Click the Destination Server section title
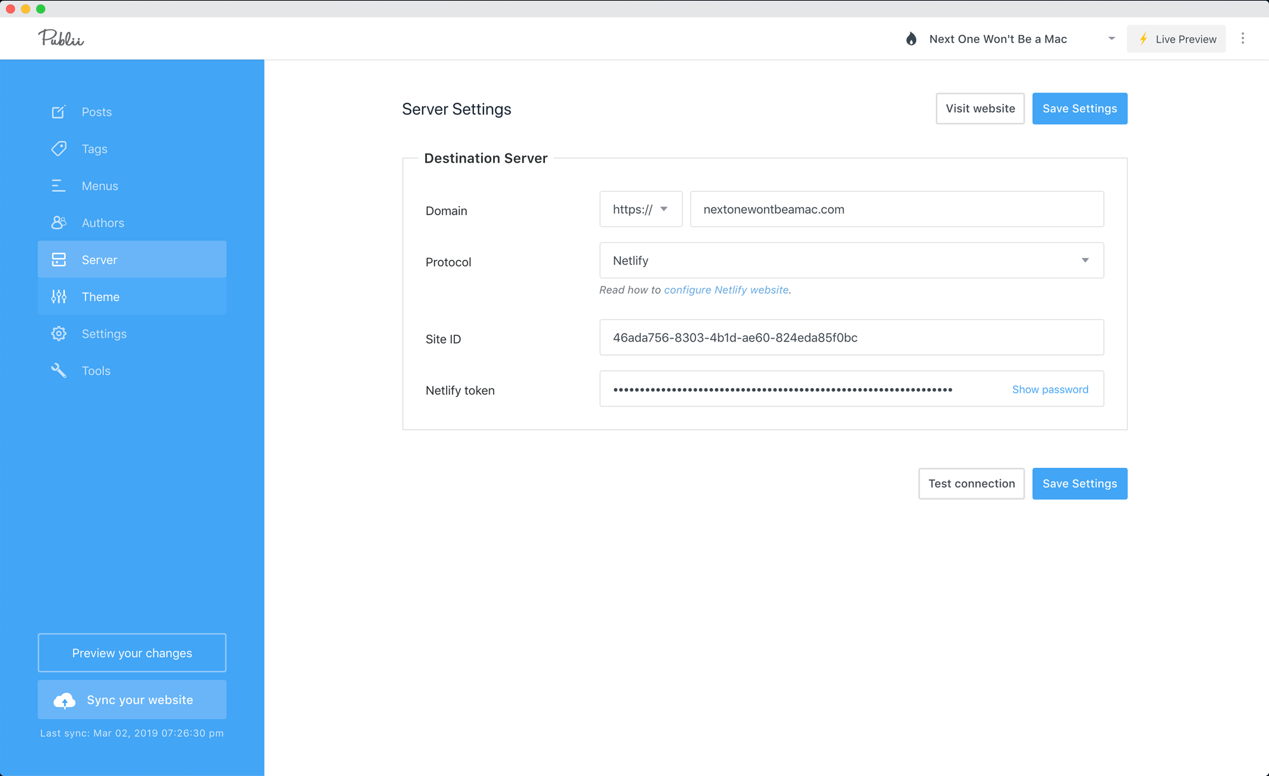The height and width of the screenshot is (776, 1269). point(485,158)
